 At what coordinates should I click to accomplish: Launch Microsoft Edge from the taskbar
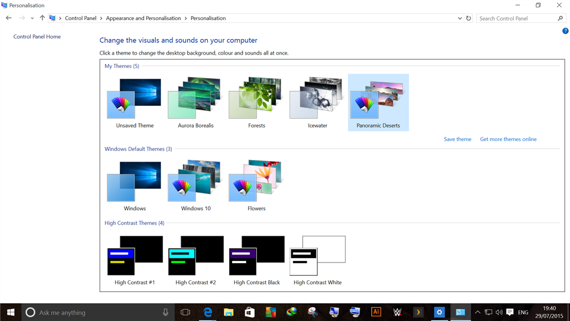[208, 312]
